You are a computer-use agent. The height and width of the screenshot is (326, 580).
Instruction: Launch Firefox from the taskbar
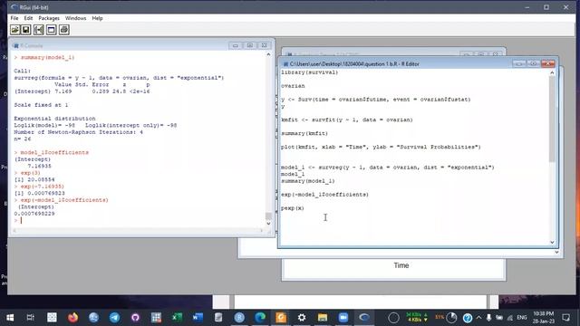72,318
